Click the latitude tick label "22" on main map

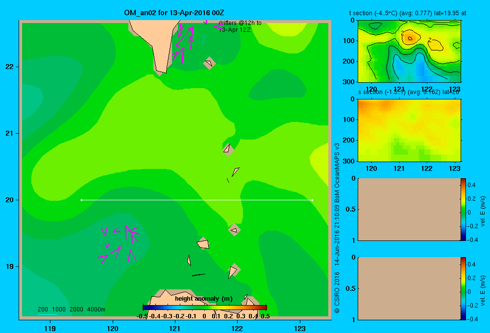pyautogui.click(x=9, y=67)
